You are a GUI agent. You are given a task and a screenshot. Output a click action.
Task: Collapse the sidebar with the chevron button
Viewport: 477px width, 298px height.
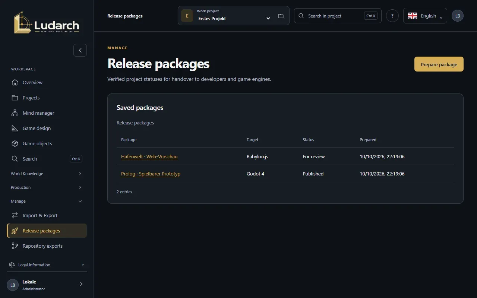click(x=80, y=50)
